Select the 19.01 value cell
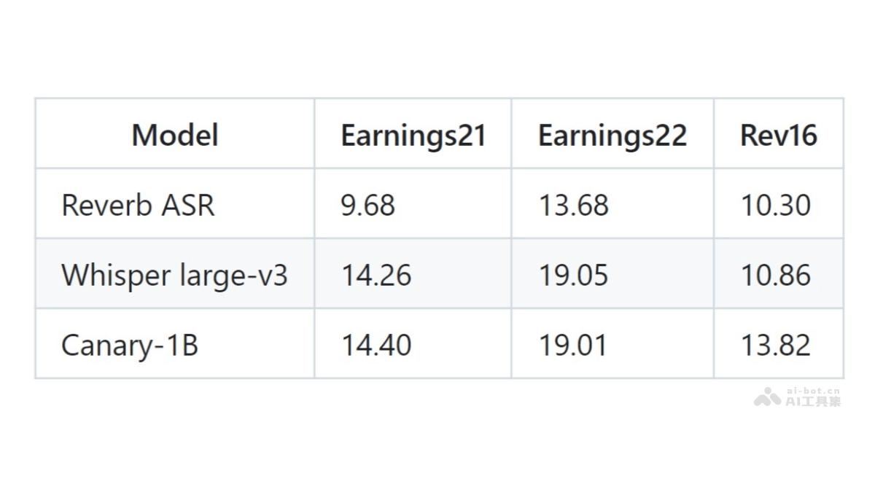This screenshot has height=492, width=875. pyautogui.click(x=573, y=345)
